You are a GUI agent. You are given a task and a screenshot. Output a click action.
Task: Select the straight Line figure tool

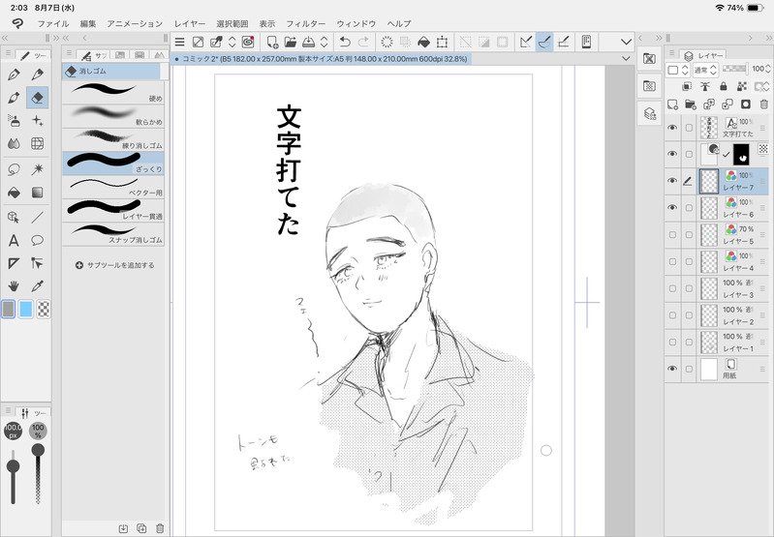[37, 217]
